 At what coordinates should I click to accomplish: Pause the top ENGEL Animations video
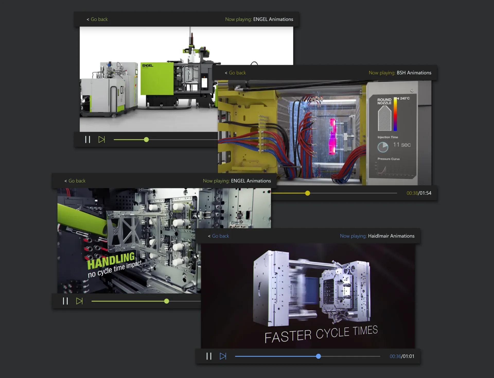coord(87,140)
